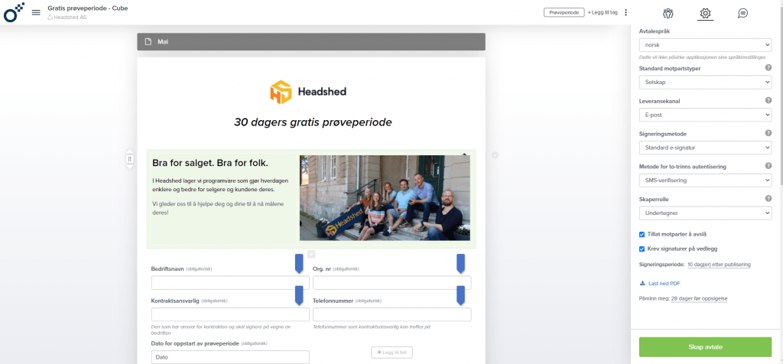Toggle Krev signaturer på vedlegg checkbox
Image resolution: width=783 pixels, height=364 pixels.
(642, 249)
